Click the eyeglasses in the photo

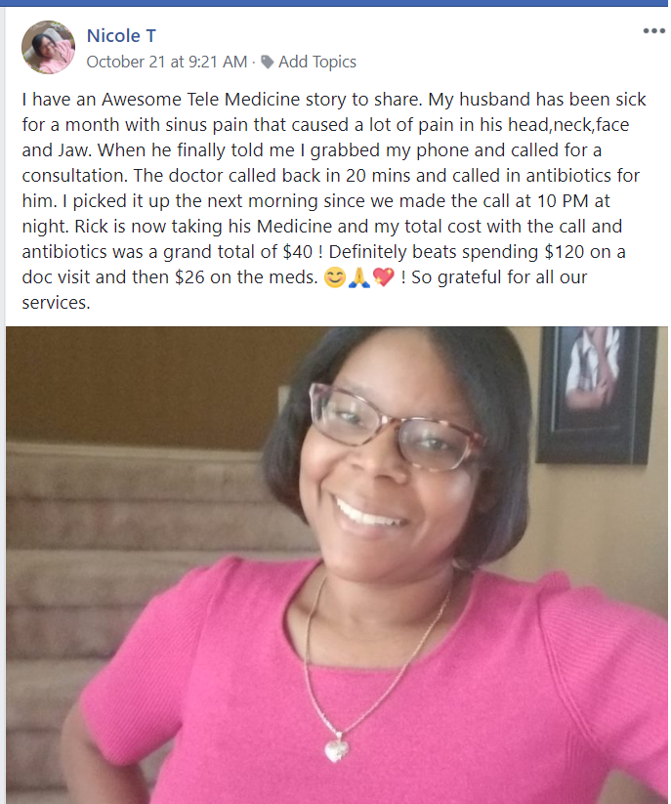point(396,428)
